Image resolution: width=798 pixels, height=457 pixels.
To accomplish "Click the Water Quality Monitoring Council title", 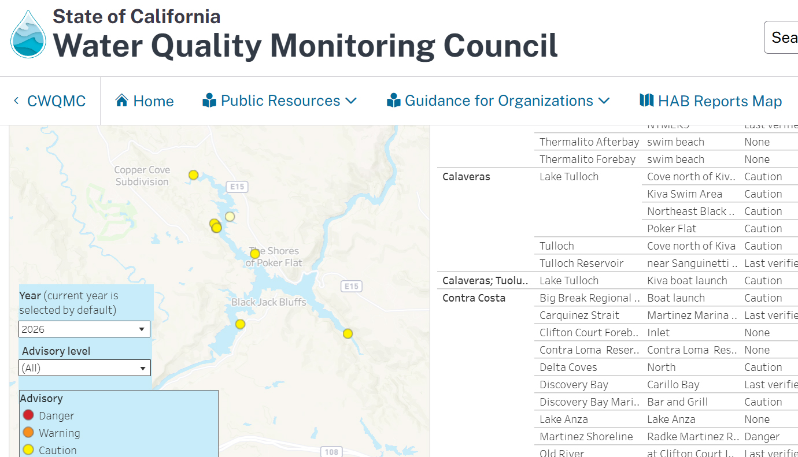I will (305, 45).
